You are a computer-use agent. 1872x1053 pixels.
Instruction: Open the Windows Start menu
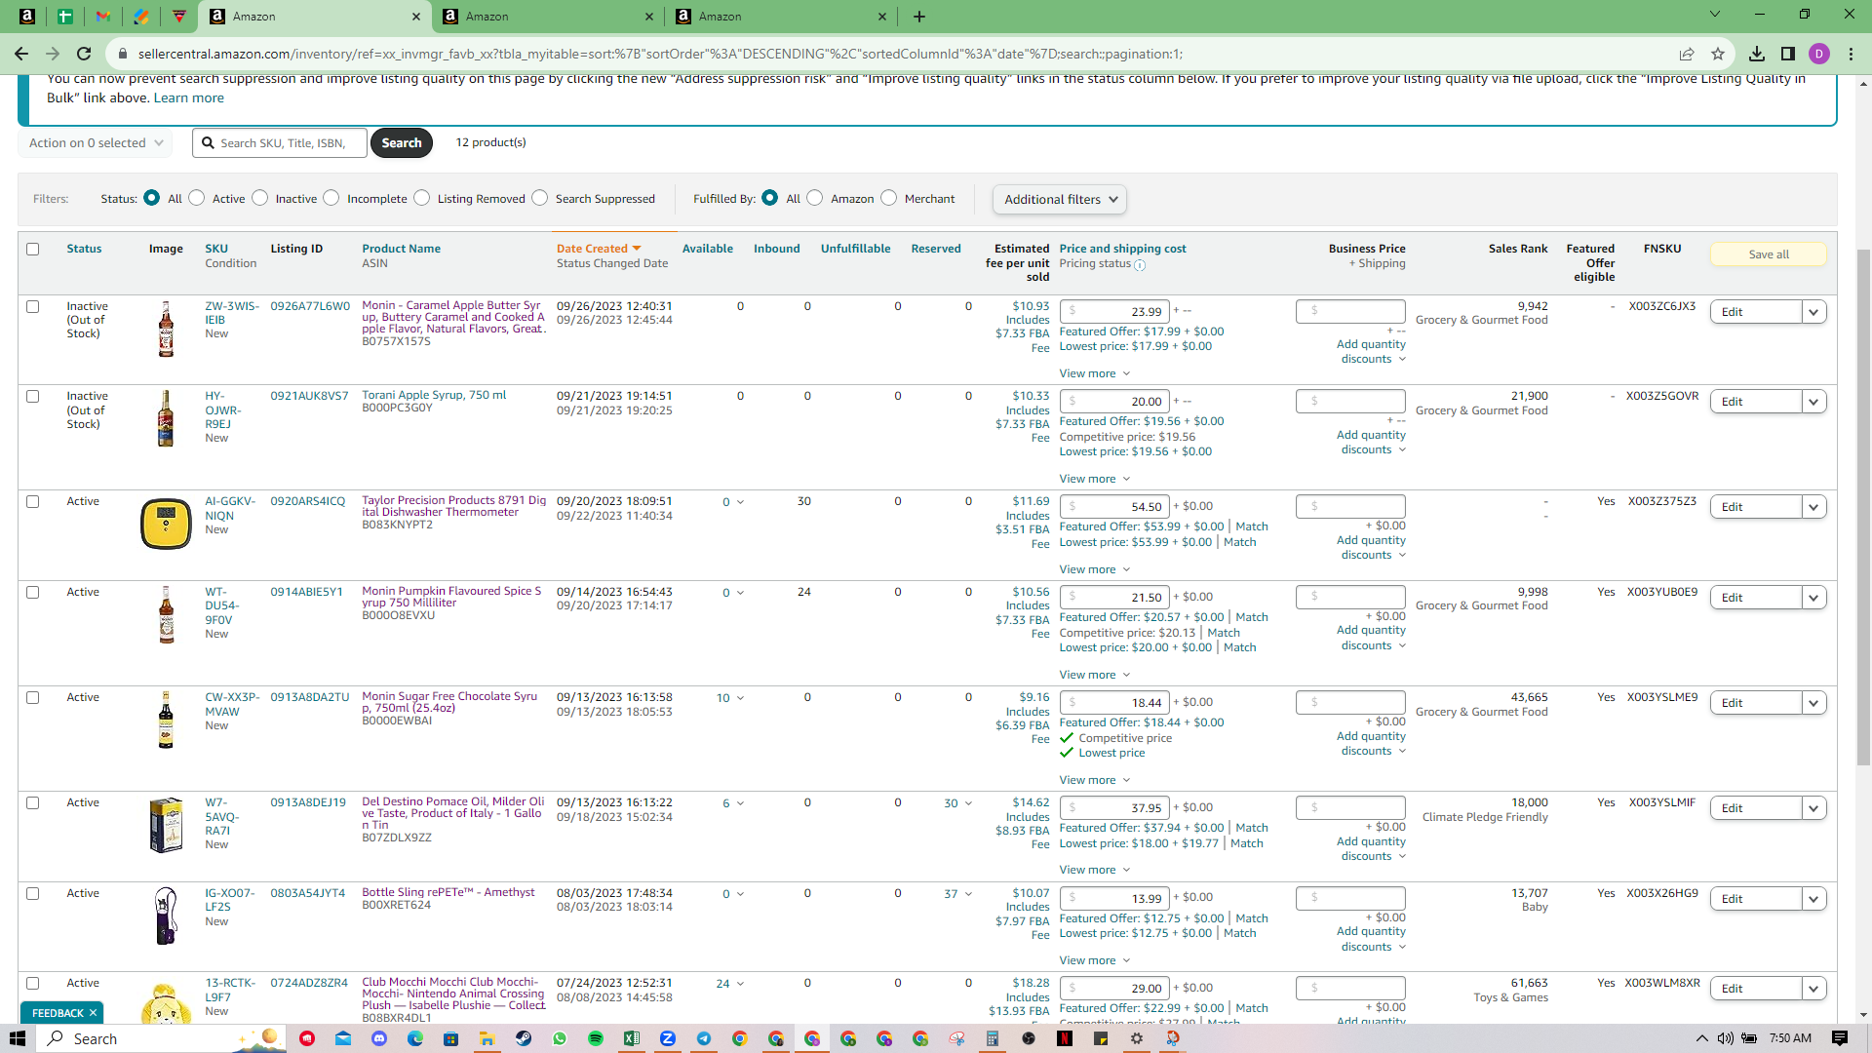pyautogui.click(x=18, y=1038)
